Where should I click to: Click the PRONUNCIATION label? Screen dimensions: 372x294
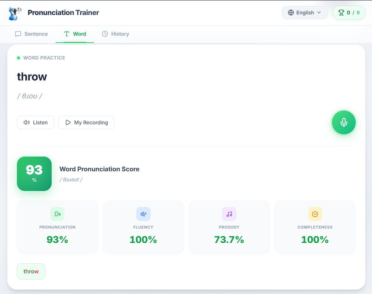tap(57, 227)
